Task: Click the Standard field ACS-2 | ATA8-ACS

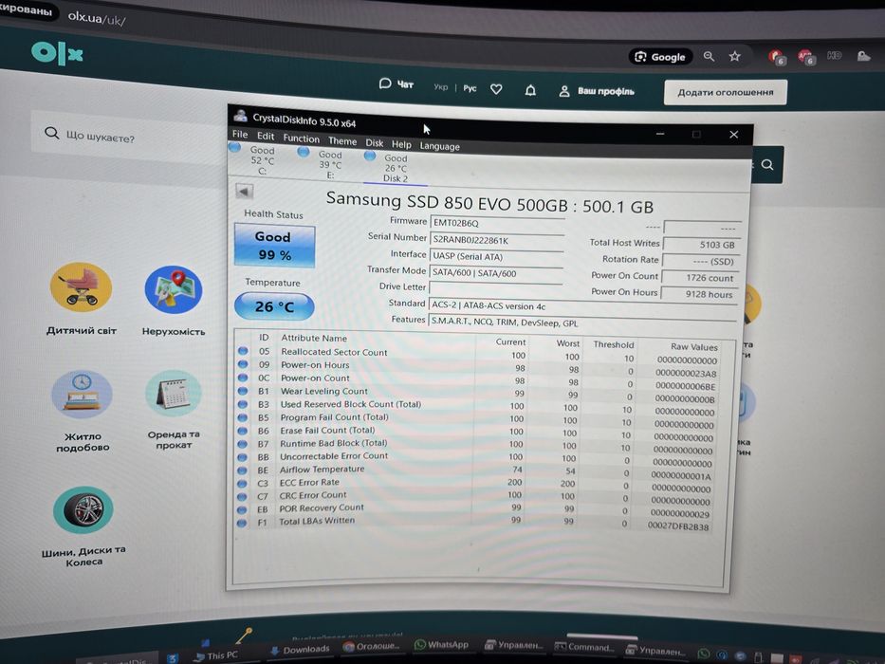Action: [583, 306]
